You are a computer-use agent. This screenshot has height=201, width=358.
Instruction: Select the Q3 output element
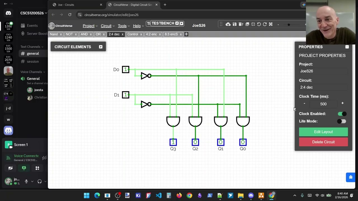coord(173,142)
